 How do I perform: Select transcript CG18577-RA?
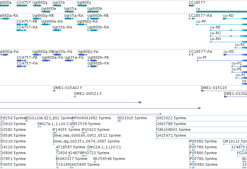click(192, 19)
